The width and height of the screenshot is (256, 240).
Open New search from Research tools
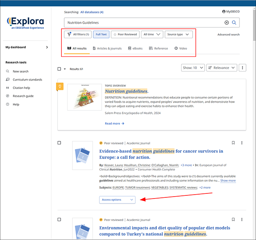coord(20,71)
